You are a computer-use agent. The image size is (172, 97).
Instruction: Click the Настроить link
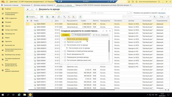162,13
